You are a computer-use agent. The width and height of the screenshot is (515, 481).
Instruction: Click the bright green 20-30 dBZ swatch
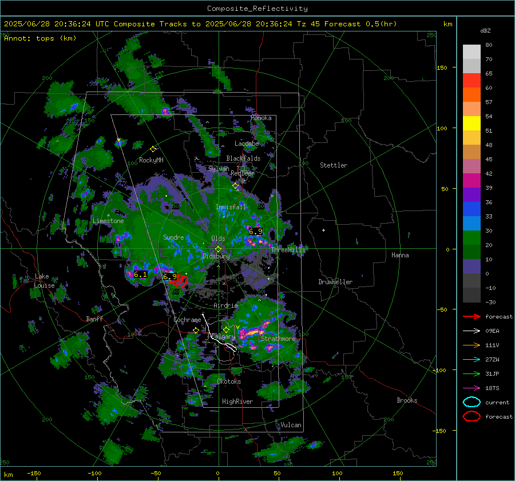point(472,238)
